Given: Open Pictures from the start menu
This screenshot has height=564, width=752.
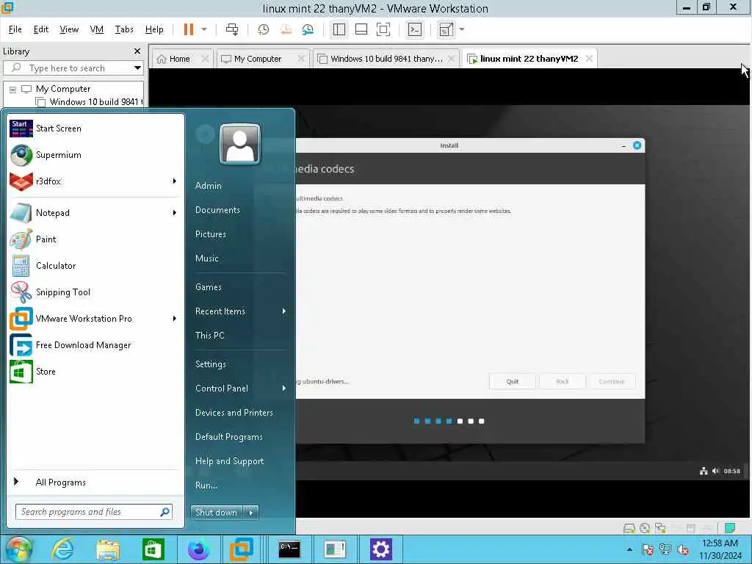Looking at the screenshot, I should pos(211,234).
